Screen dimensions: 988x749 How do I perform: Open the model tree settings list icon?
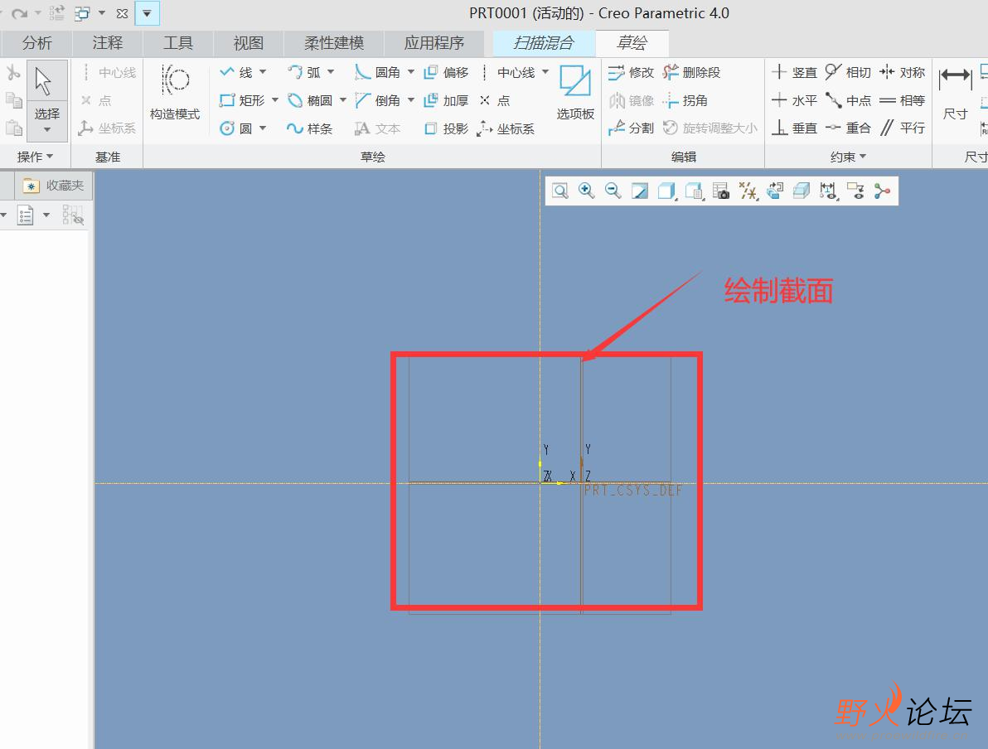[25, 215]
